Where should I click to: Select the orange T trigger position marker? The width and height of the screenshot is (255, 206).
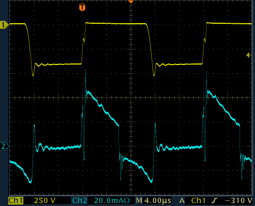(82, 7)
